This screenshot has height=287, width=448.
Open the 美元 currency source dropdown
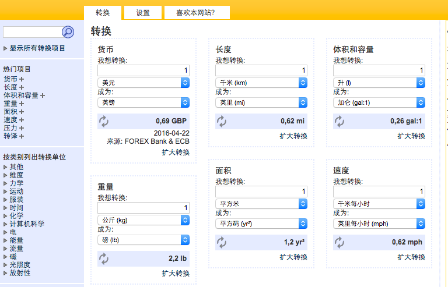(144, 83)
